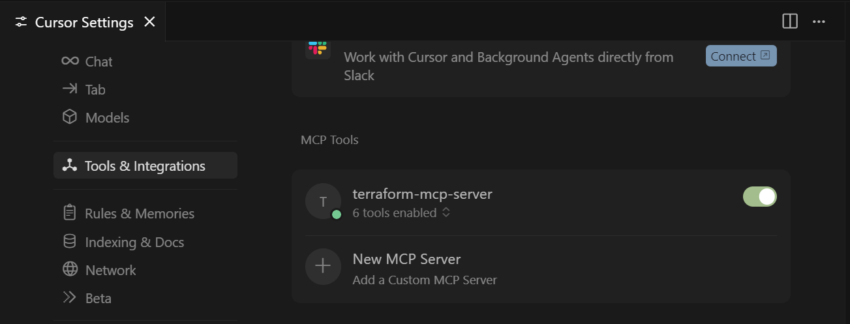Click the terraform-mcp-server name

(x=422, y=194)
